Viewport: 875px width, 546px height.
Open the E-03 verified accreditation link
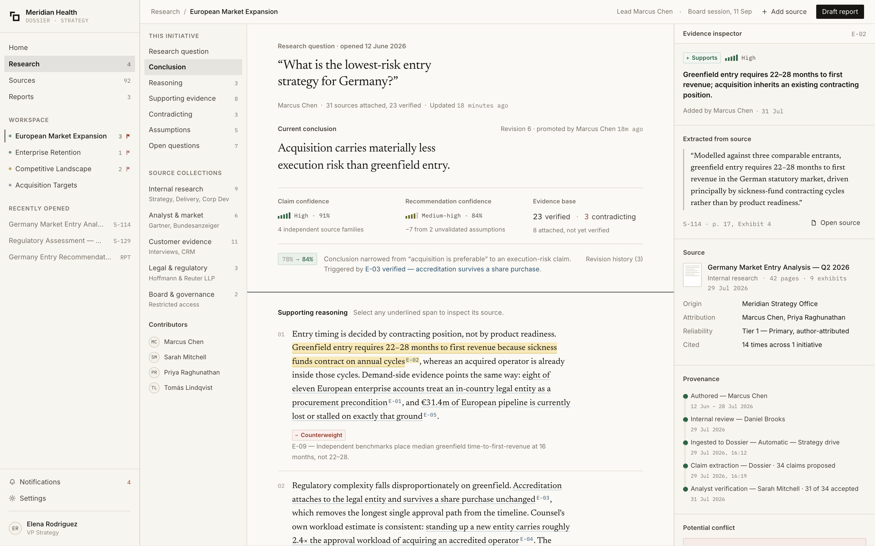point(452,269)
